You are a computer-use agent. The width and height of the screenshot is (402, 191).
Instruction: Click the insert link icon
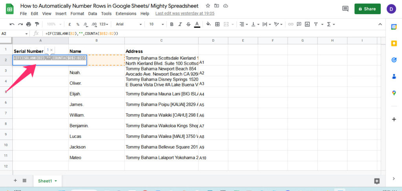click(x=291, y=24)
